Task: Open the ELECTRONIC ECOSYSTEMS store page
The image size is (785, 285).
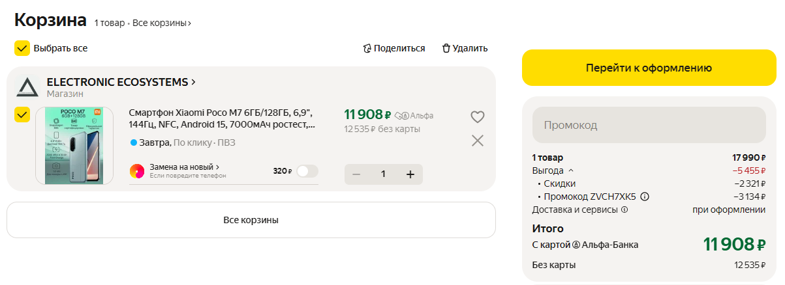Action: (121, 82)
